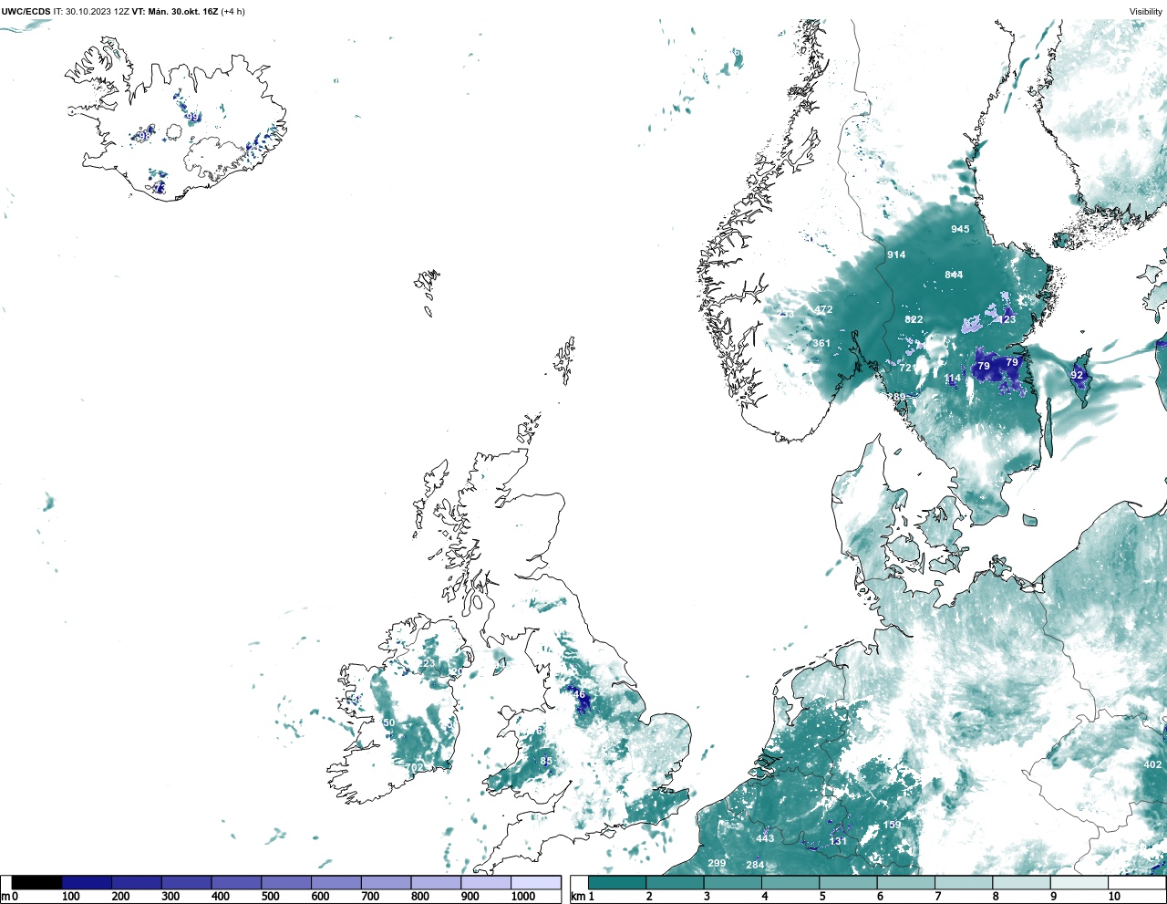Select the teal swatch between km 4 and 5
This screenshot has height=904, width=1167.
pyautogui.click(x=790, y=882)
